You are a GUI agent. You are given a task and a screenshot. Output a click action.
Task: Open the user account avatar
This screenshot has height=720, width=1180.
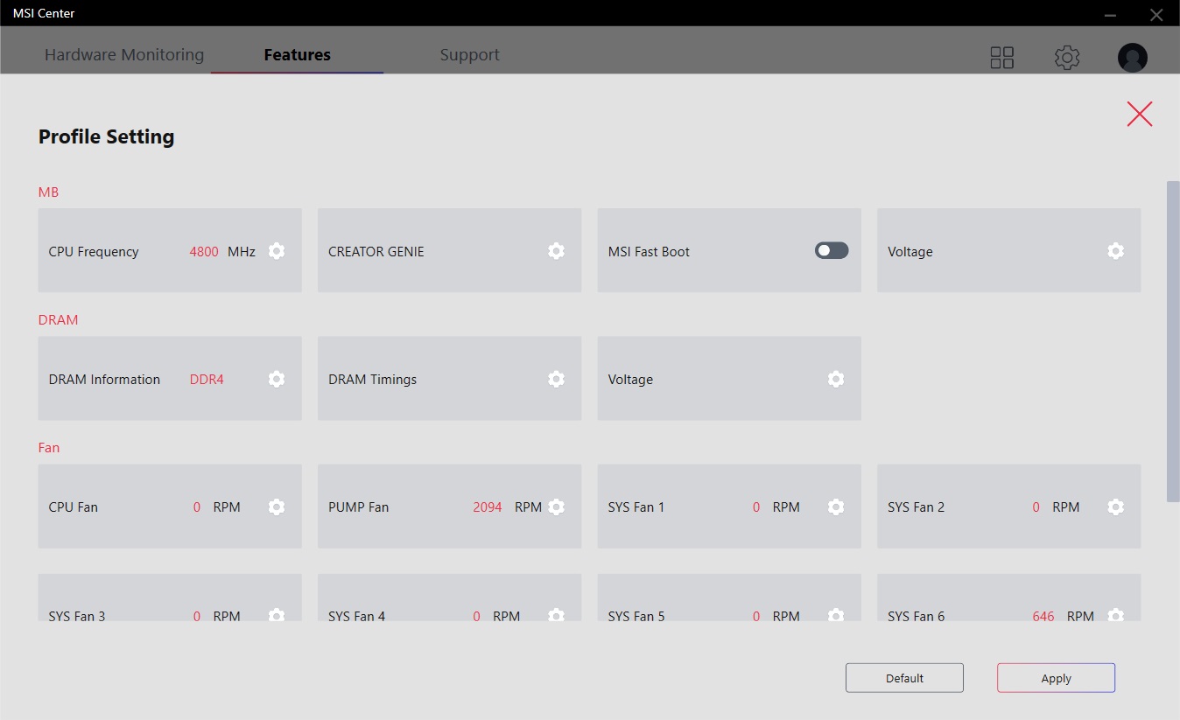click(1133, 58)
